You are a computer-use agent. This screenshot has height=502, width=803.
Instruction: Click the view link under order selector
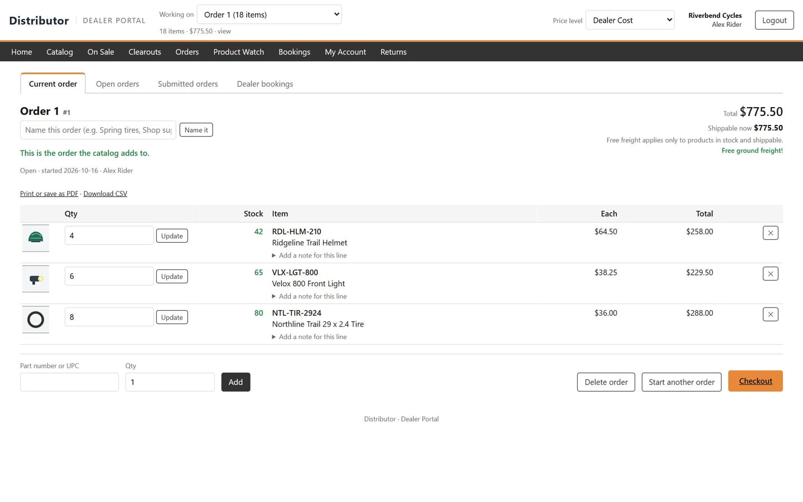coord(224,31)
